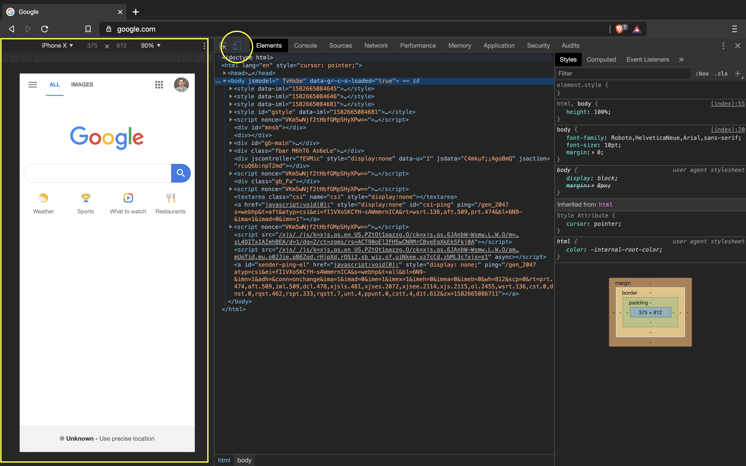Select the Weather shortcut icon
The width and height of the screenshot is (746, 466).
coord(43,198)
